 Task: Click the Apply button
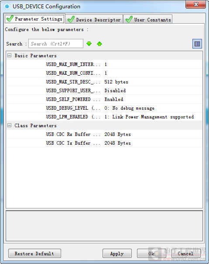(x=117, y=254)
